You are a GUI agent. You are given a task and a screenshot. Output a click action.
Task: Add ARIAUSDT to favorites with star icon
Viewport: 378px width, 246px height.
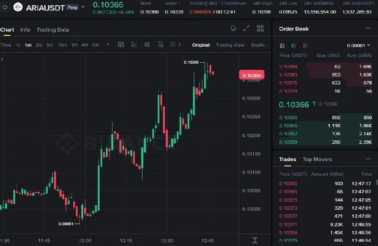(x=5, y=7)
